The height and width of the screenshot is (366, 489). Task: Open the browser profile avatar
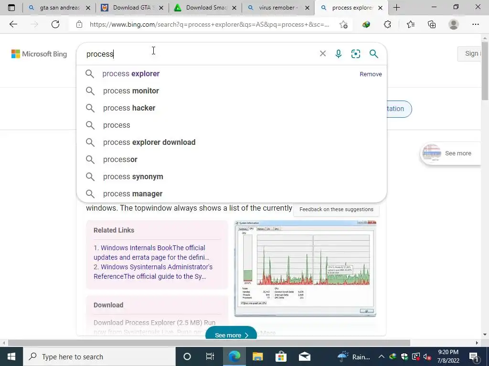point(454,24)
